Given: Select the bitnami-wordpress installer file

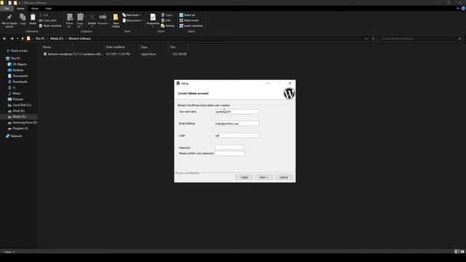Looking at the screenshot, I should (74, 54).
